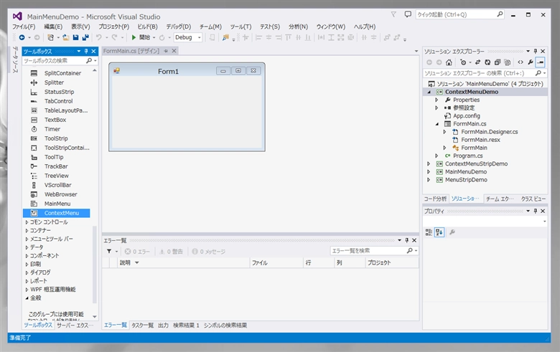Click the Pending Changes Filter icon
This screenshot has height=352, width=560.
click(x=463, y=62)
